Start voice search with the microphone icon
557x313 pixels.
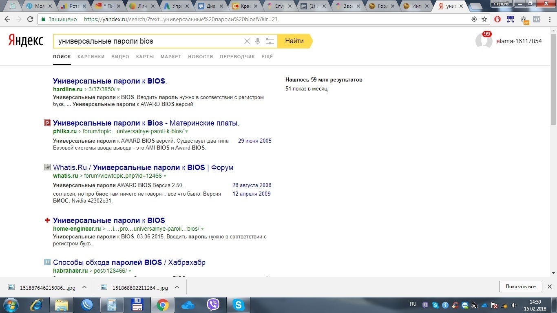(x=258, y=41)
